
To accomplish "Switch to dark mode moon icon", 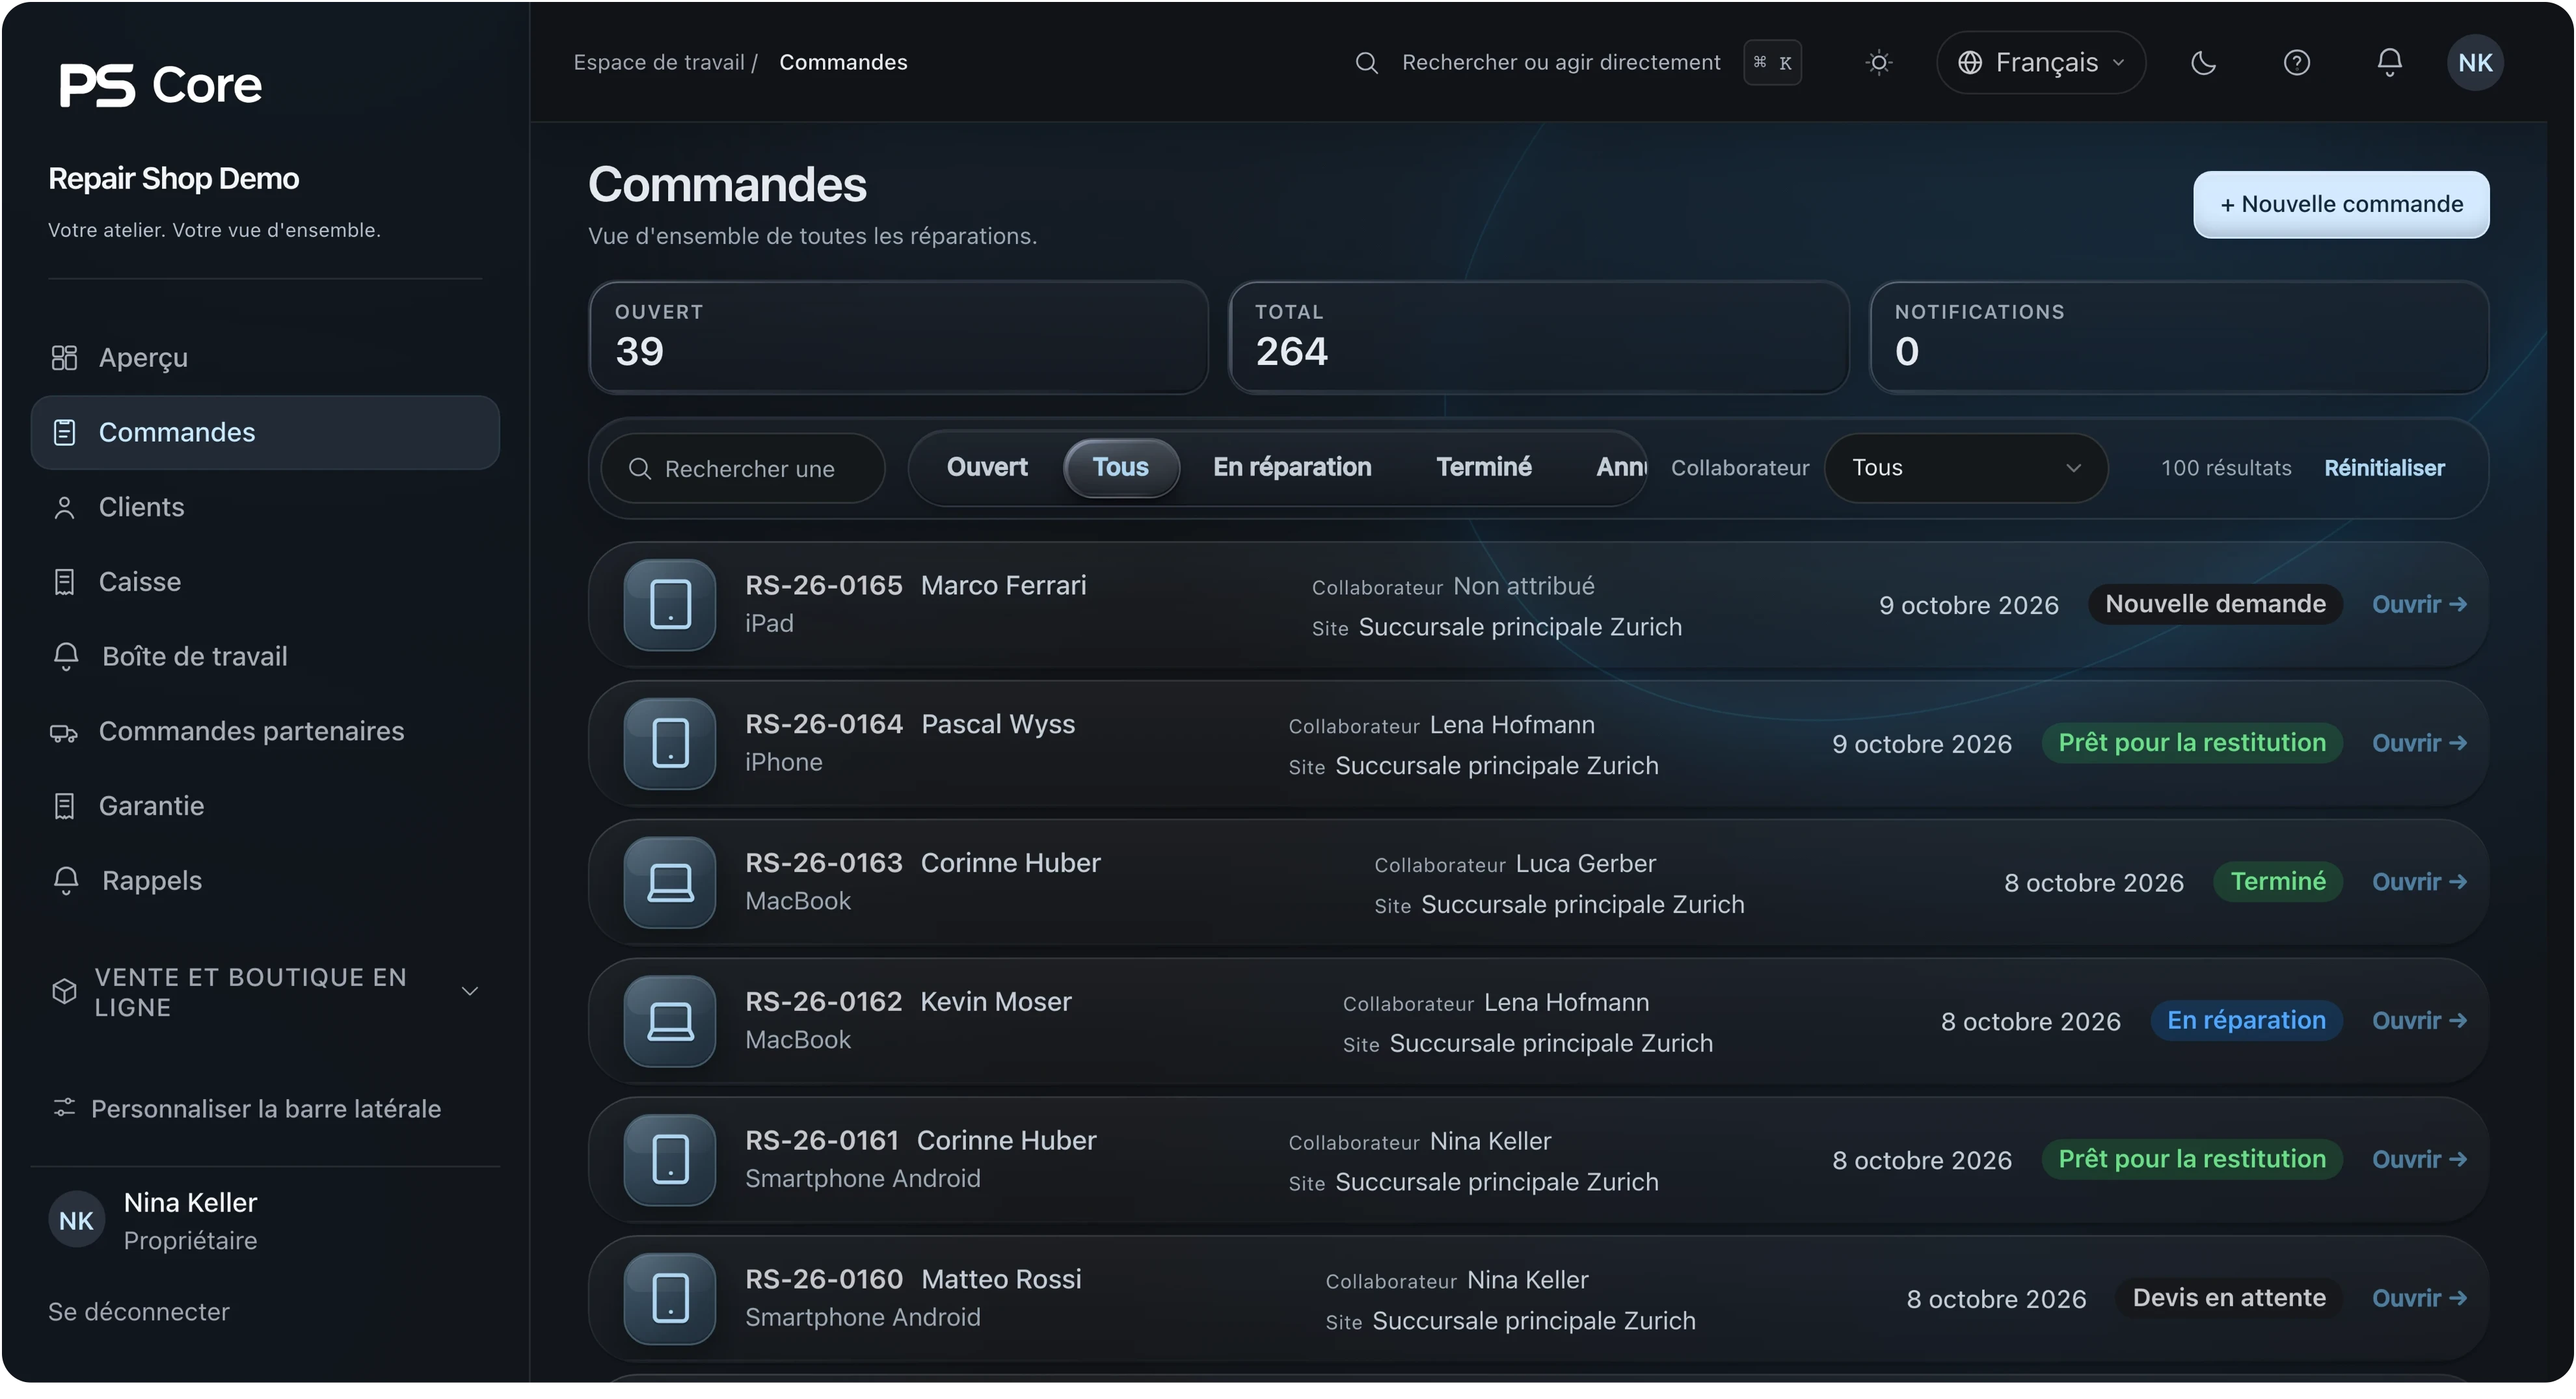I will click(2203, 63).
